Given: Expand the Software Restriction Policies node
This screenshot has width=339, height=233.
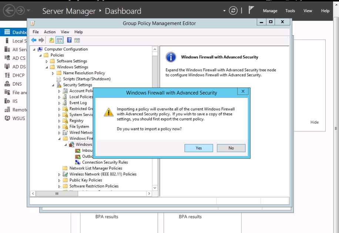Looking at the screenshot, I should [59, 186].
